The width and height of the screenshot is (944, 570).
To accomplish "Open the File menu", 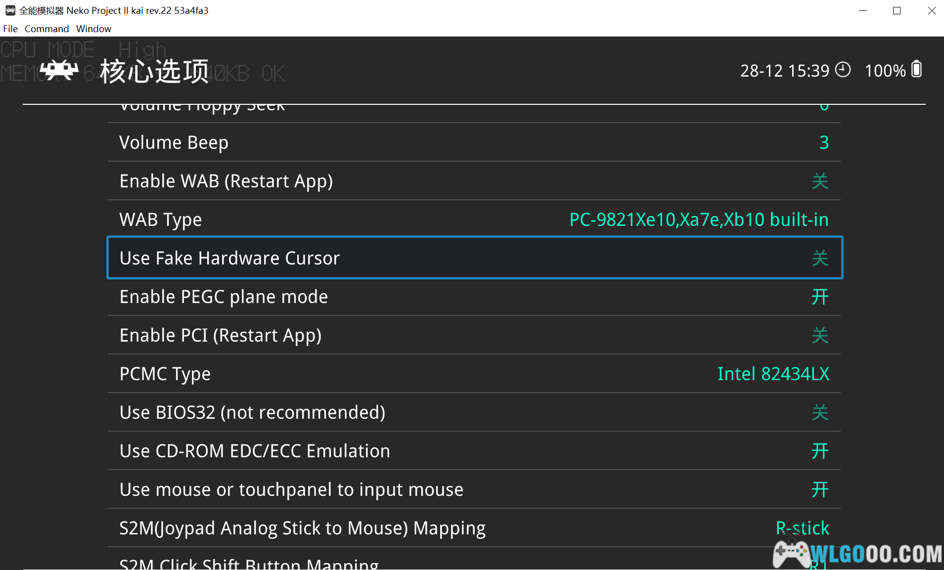I will point(10,29).
